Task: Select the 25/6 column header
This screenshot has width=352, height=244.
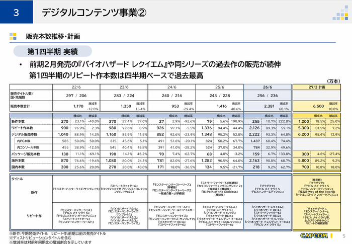Action: 220,87
